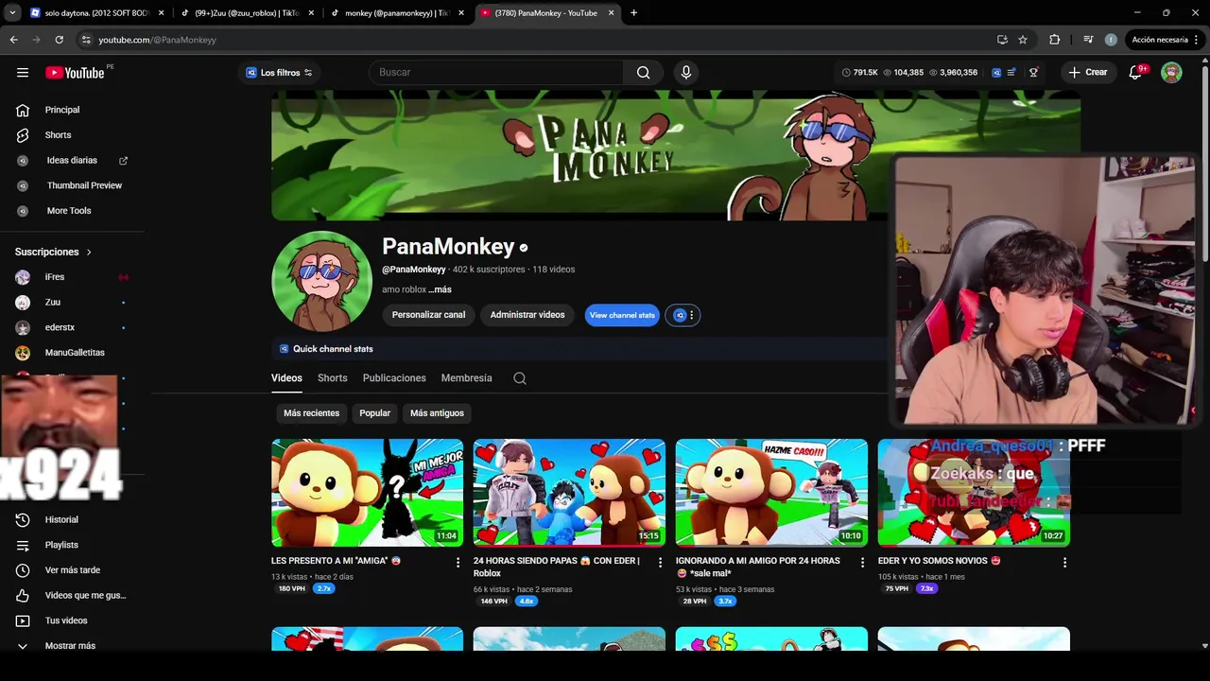This screenshot has width=1210, height=681.
Task: Open options for 'IGNORANDO A MI AMIGO' video
Action: click(862, 562)
